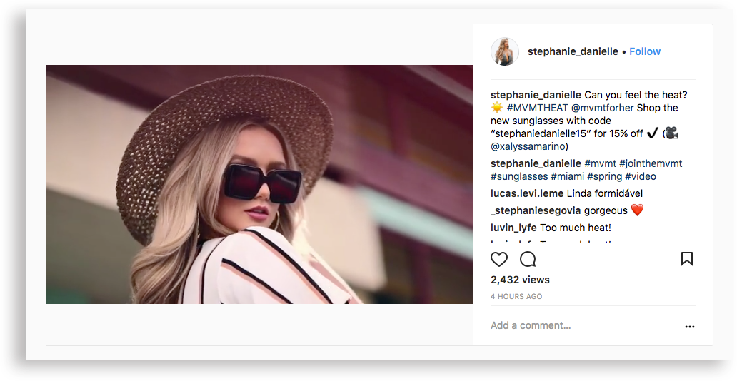This screenshot has height=381, width=737.
Task: Like the post with heart icon
Action: [x=498, y=259]
